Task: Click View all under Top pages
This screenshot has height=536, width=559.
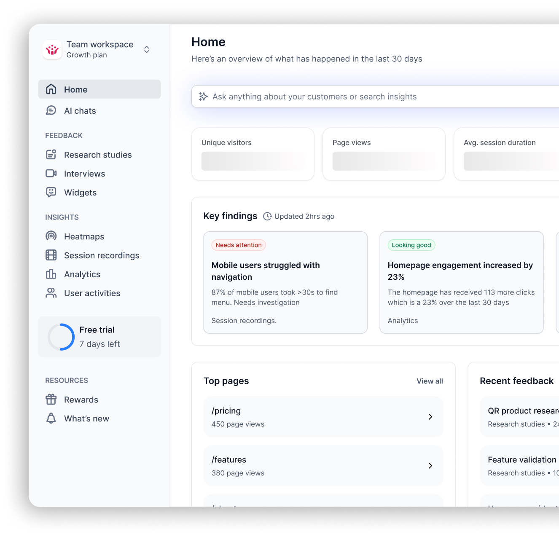Action: 430,381
